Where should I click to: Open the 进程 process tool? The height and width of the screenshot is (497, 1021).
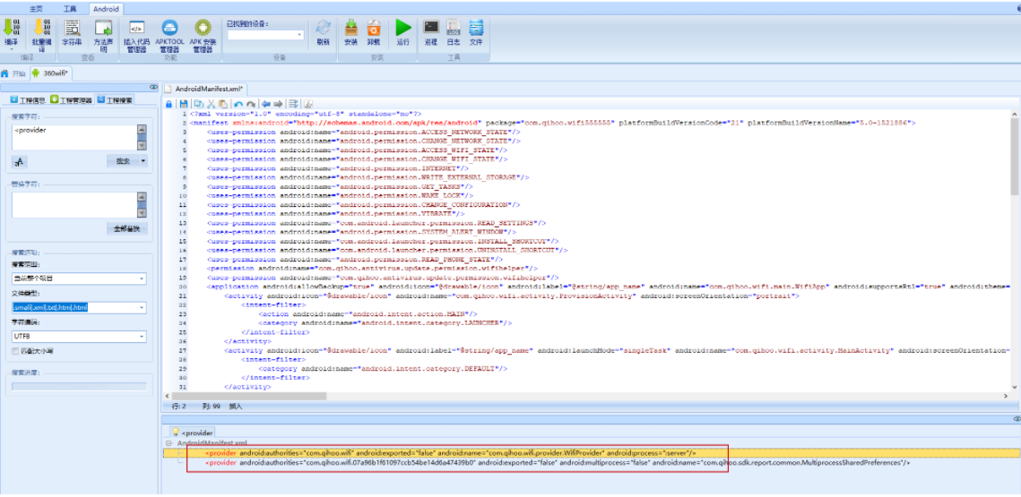tap(430, 28)
